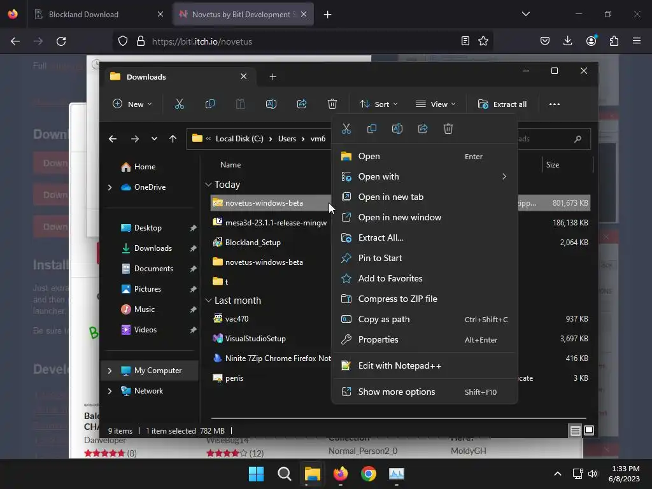Expand Network tree node
This screenshot has width=652, height=489.
(x=110, y=391)
